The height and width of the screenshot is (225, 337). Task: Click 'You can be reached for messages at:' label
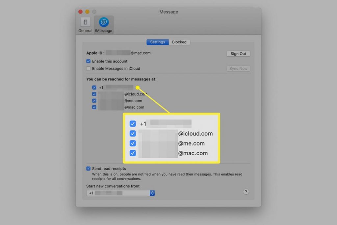click(x=121, y=79)
